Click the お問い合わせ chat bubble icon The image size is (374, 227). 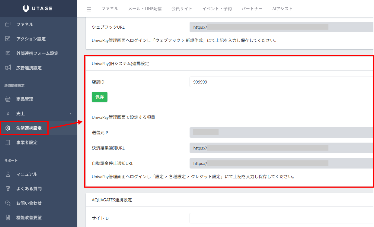point(8,203)
